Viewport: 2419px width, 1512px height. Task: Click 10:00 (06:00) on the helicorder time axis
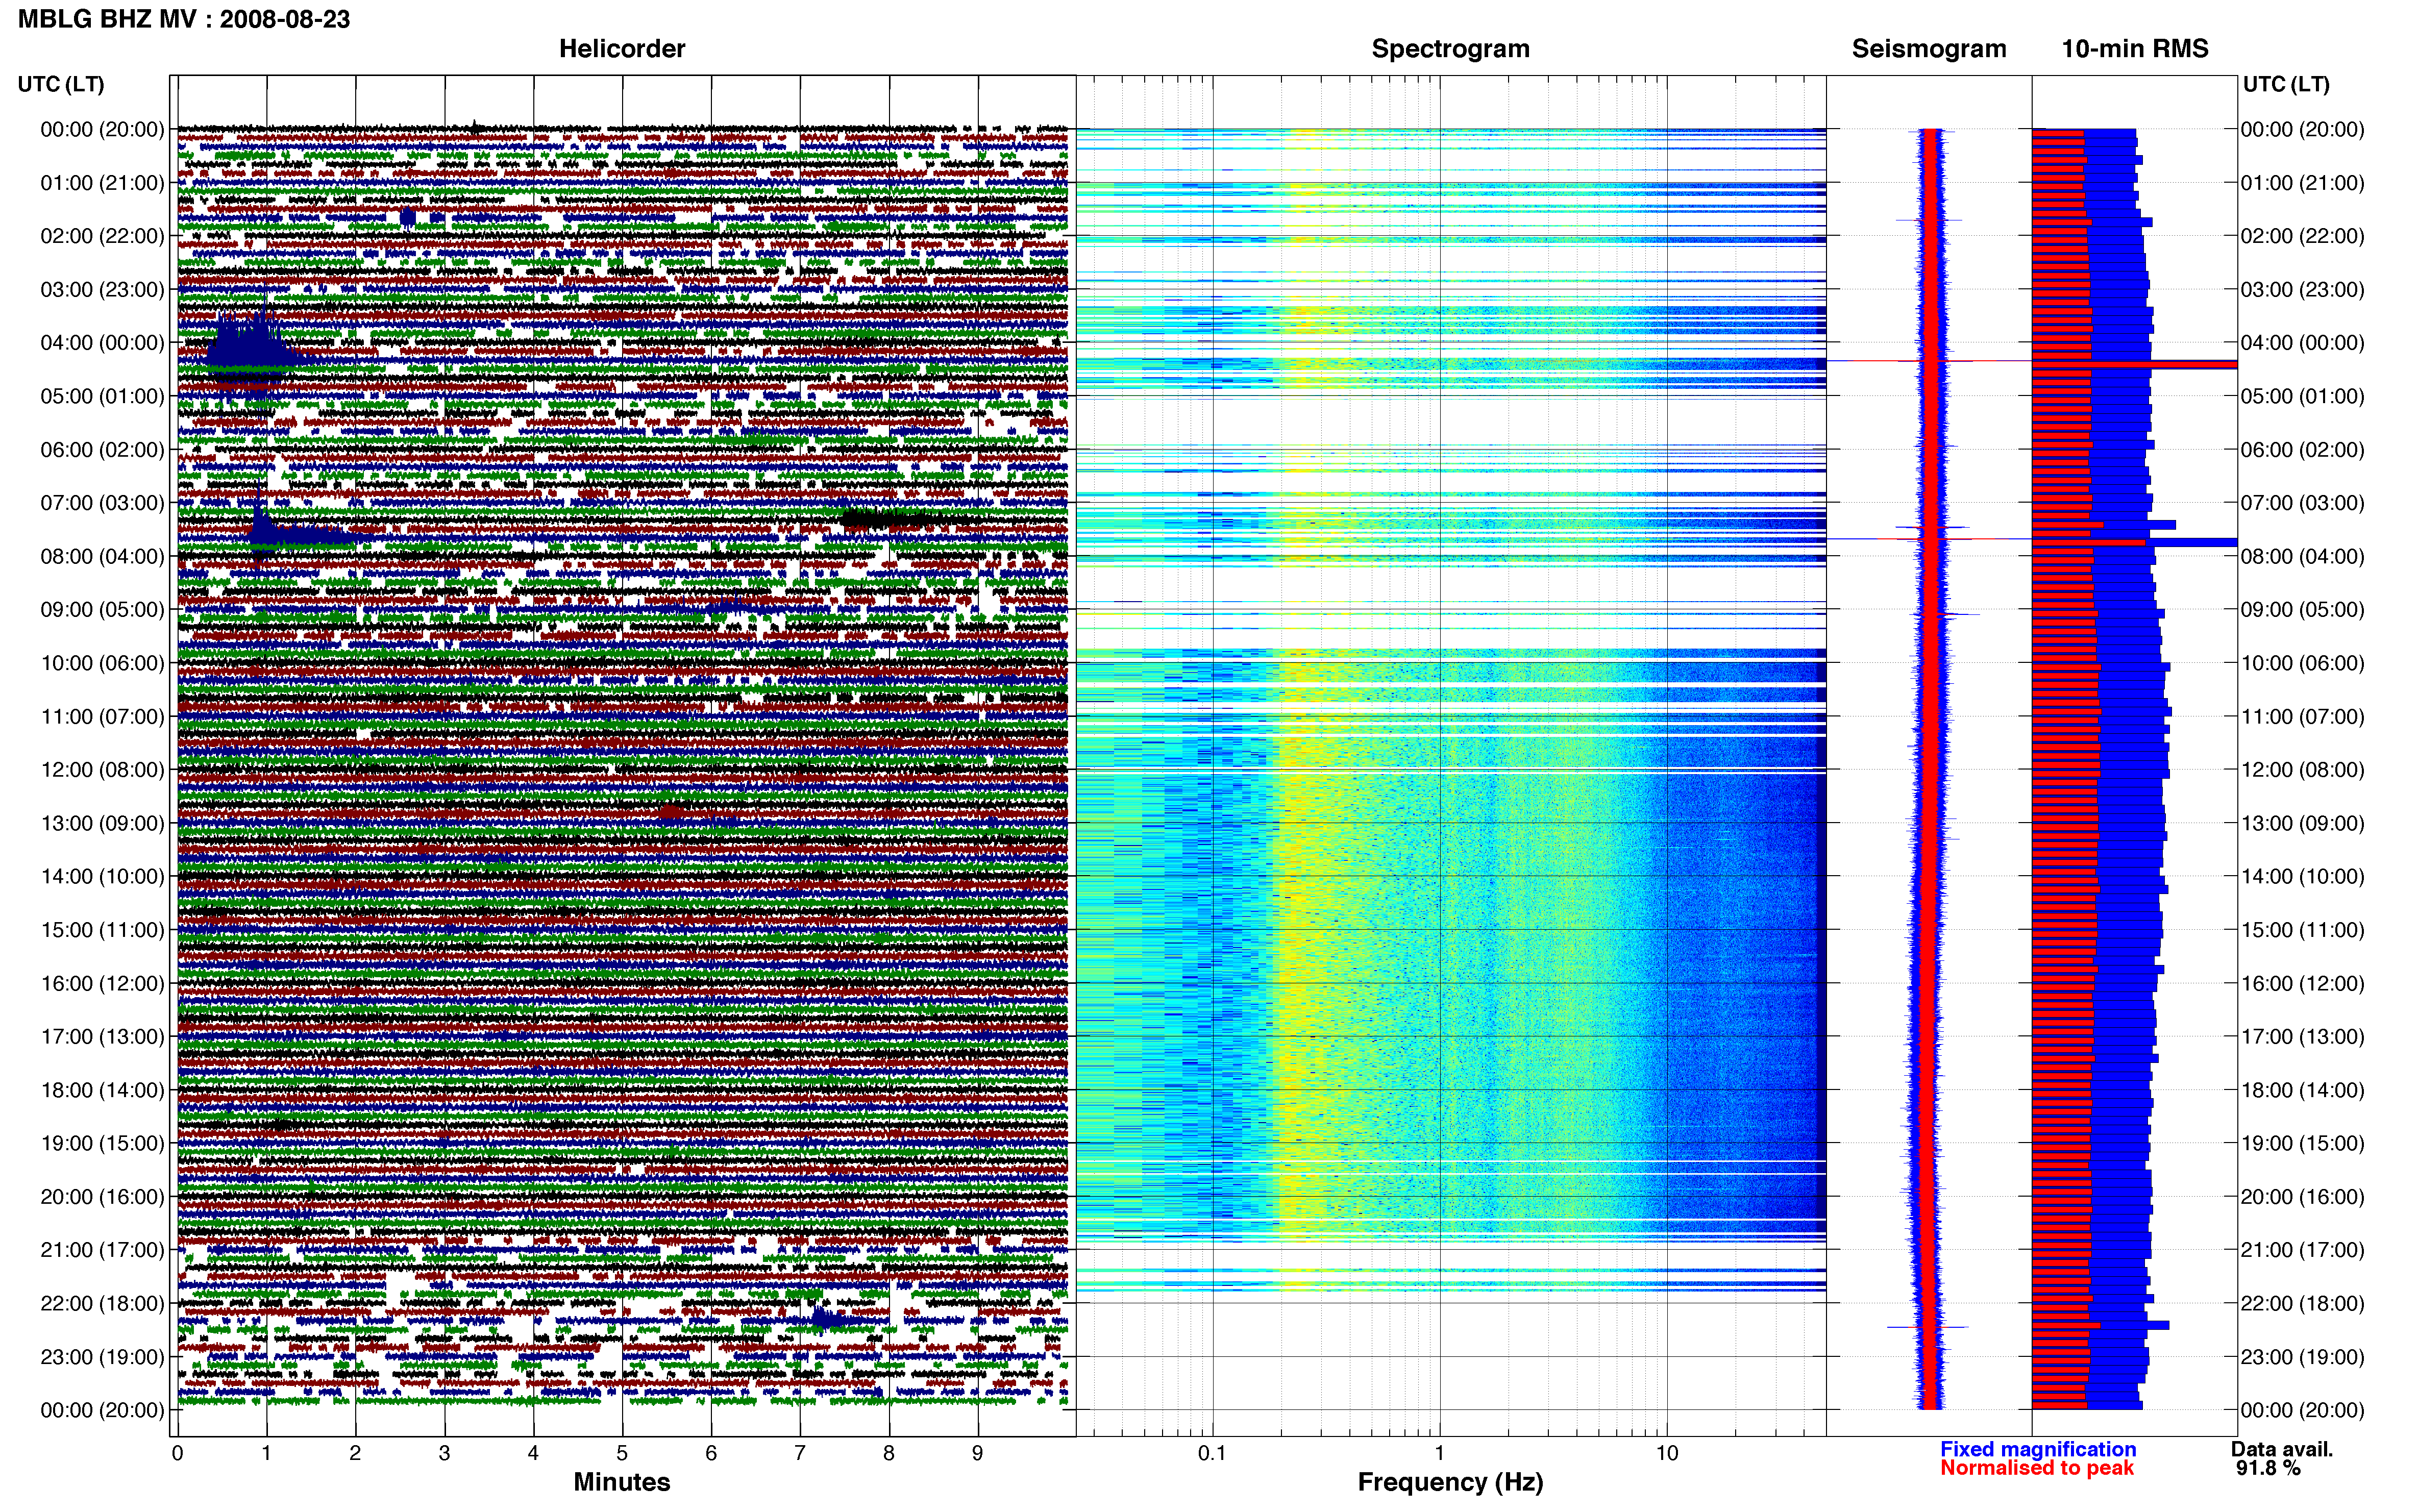(x=102, y=663)
